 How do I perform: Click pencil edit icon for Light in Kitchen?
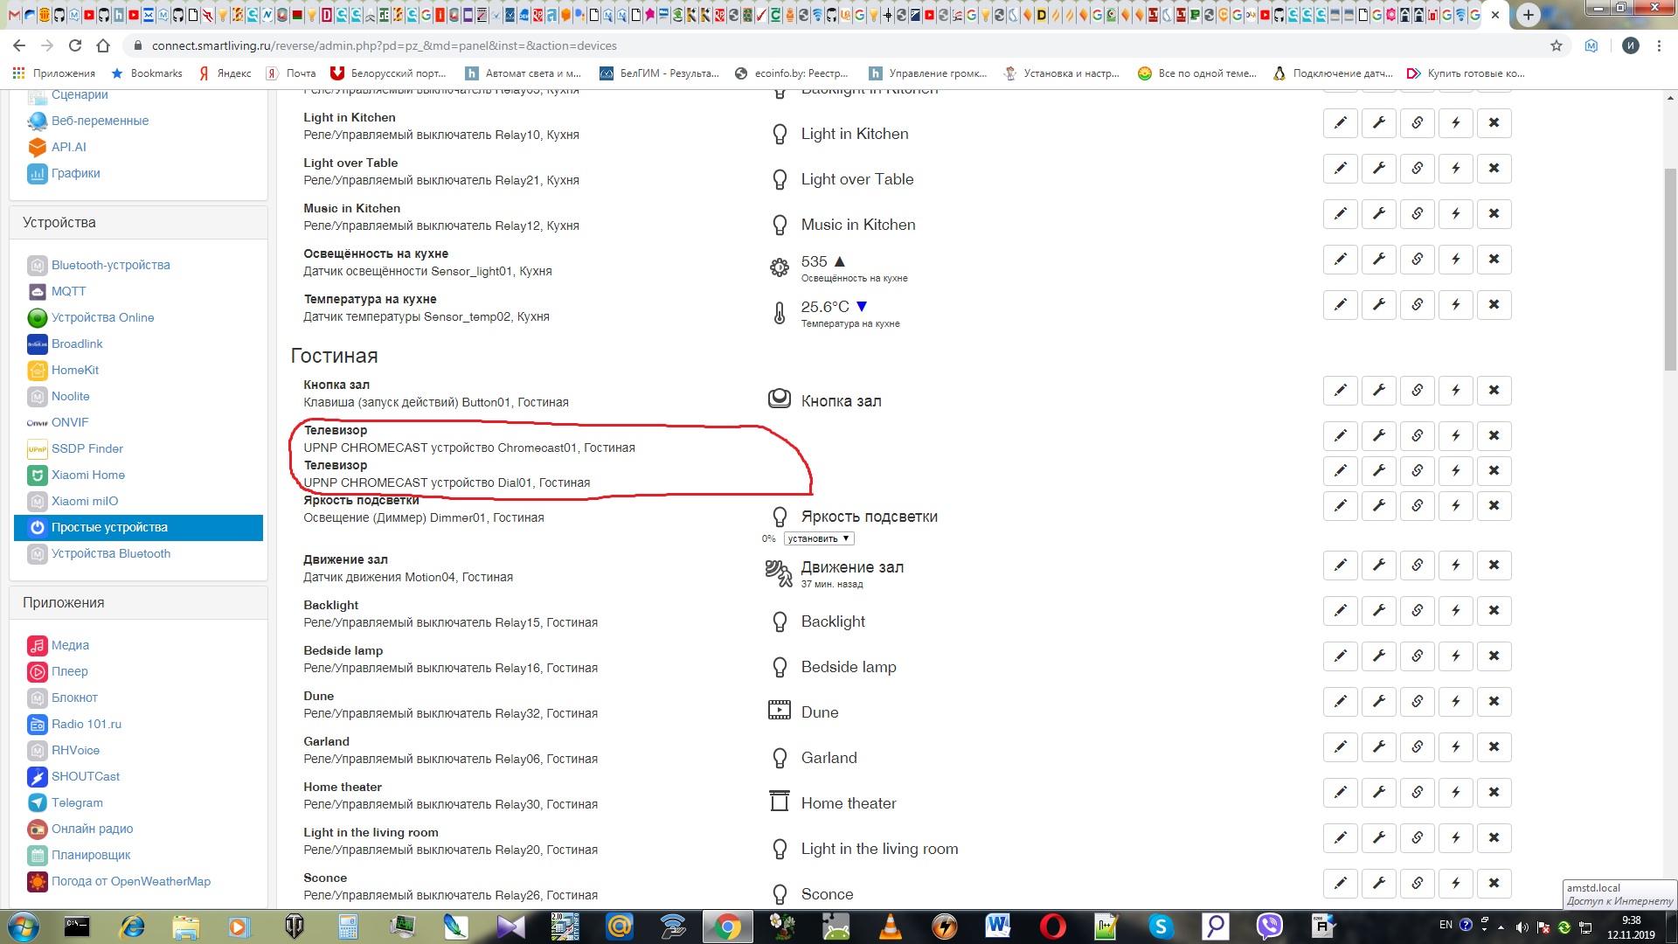click(x=1340, y=123)
